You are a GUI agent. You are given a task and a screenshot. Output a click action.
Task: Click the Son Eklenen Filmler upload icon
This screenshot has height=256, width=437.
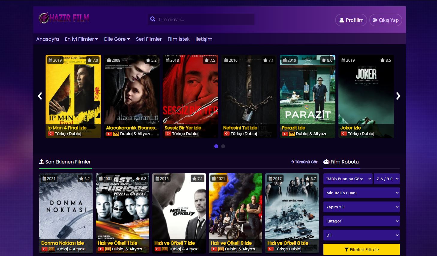click(42, 162)
